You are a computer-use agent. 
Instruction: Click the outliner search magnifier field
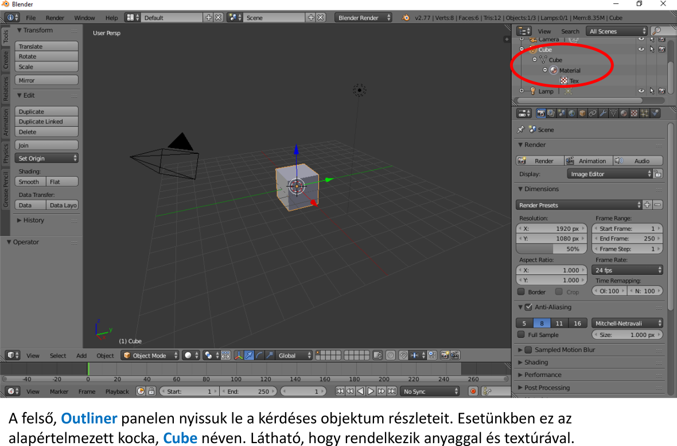663,31
